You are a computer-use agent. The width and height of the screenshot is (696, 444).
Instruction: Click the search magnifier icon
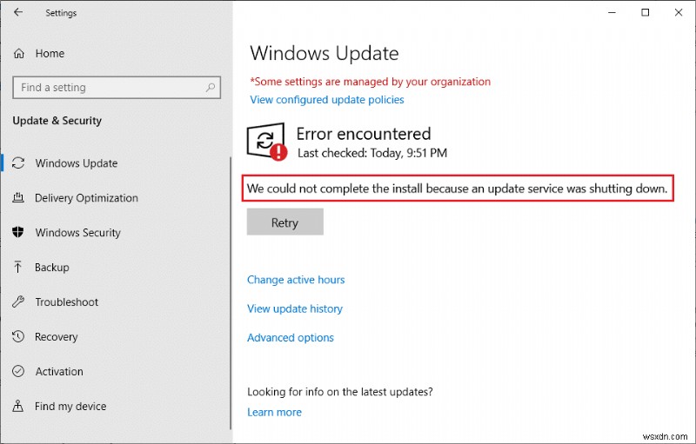coord(211,88)
